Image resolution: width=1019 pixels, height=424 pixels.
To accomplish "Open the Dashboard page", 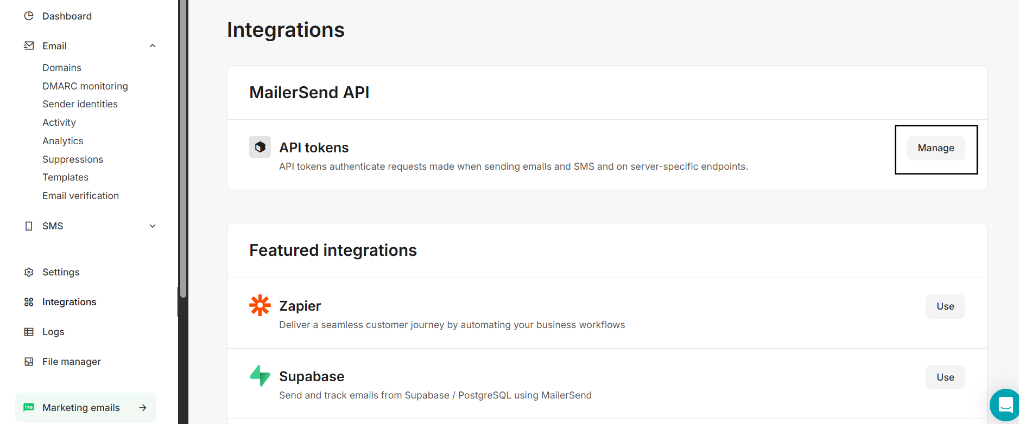I will click(67, 16).
